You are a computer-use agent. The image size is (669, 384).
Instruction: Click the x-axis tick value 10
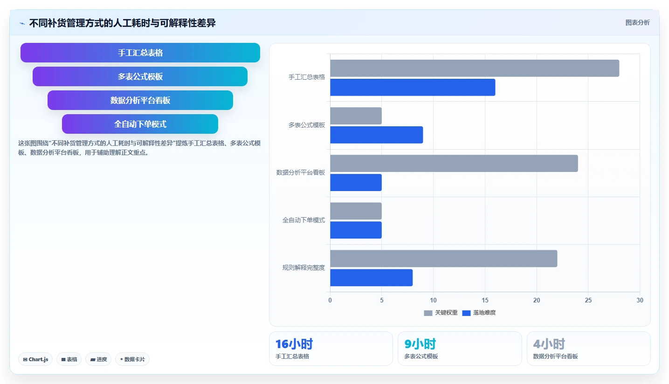tap(433, 300)
